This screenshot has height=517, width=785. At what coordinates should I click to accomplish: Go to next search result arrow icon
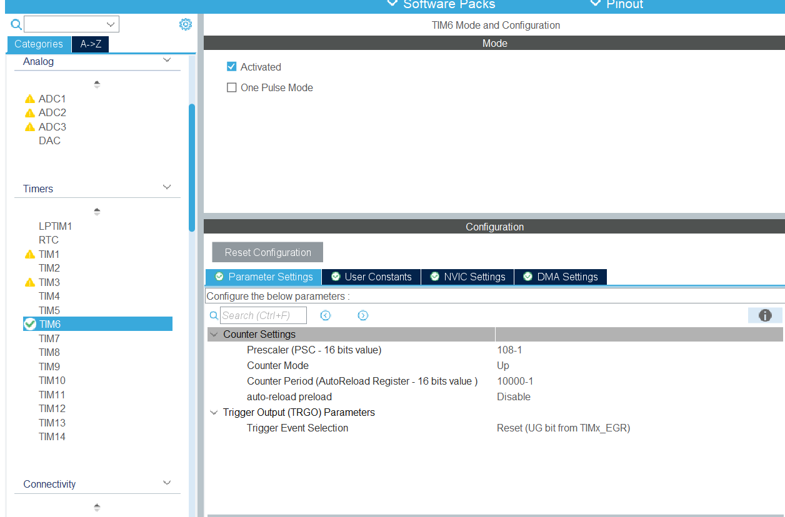[363, 315]
